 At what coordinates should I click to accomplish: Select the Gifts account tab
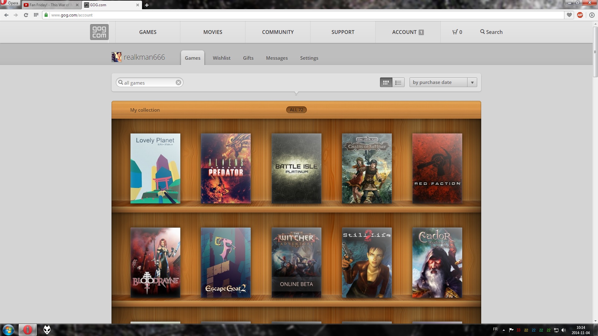[248, 58]
